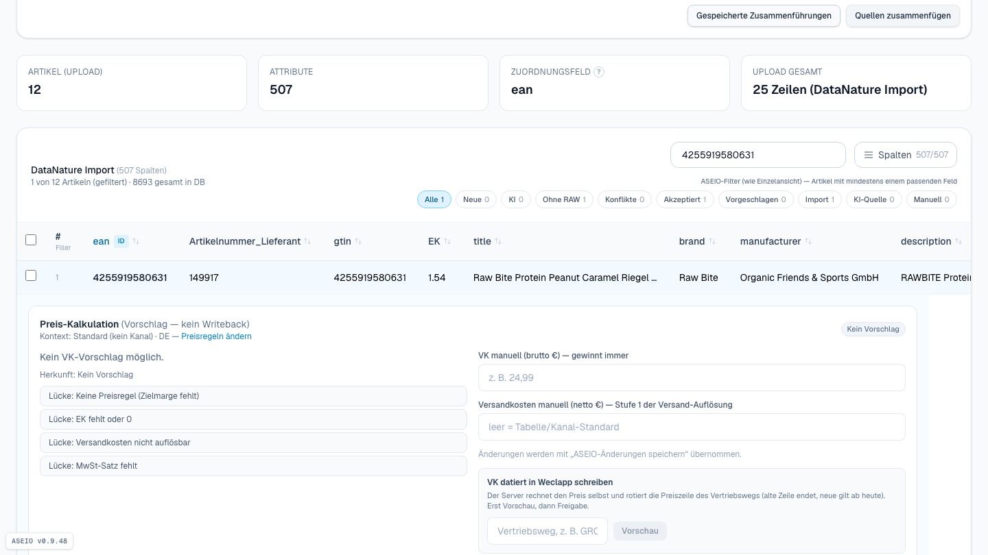Click the Zuordnungsfeld help question-mark icon
The image size is (988, 555).
pyautogui.click(x=599, y=72)
